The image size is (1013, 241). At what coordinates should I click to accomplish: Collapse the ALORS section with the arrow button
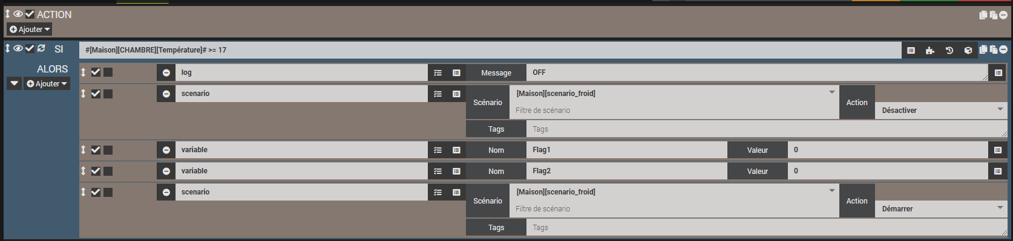[15, 83]
